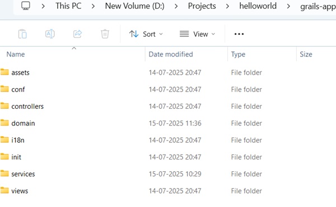Select the domain folder row
This screenshot has height=207, width=336.
coord(168,123)
